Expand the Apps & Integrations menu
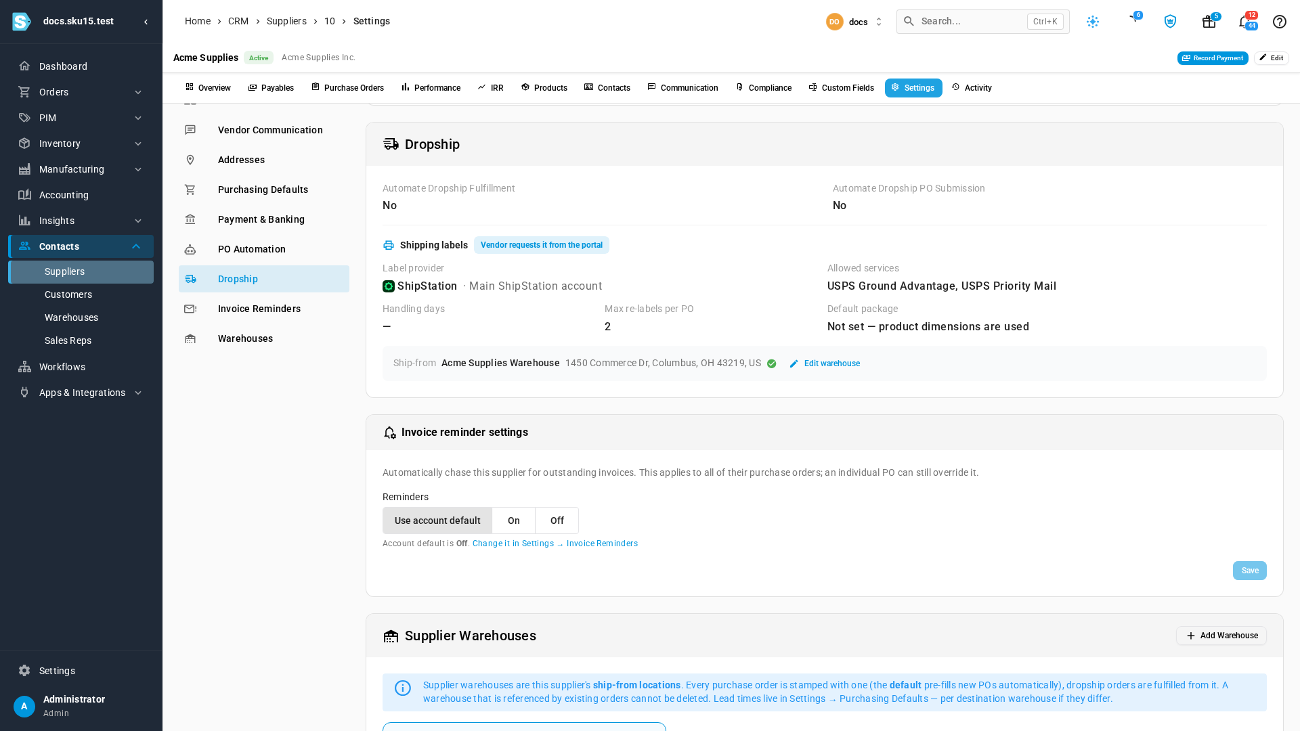The width and height of the screenshot is (1300, 731). tap(81, 393)
